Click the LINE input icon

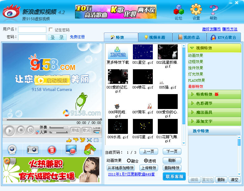tap(97, 130)
